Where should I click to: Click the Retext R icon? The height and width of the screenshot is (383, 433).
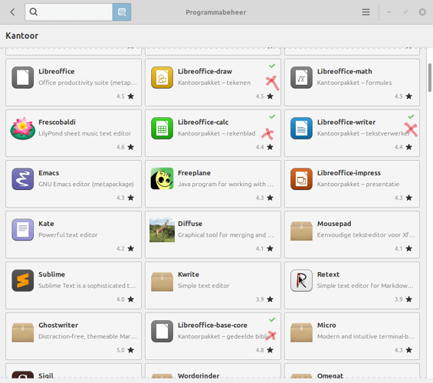coord(301,280)
